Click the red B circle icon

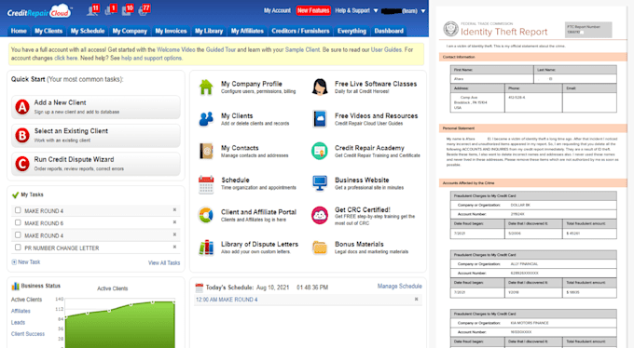tap(22, 136)
